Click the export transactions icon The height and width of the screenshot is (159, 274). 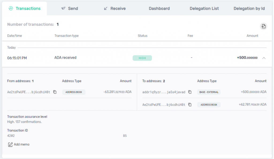264,26
